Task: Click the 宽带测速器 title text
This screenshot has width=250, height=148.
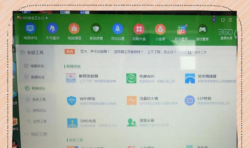Action: [x=207, y=76]
